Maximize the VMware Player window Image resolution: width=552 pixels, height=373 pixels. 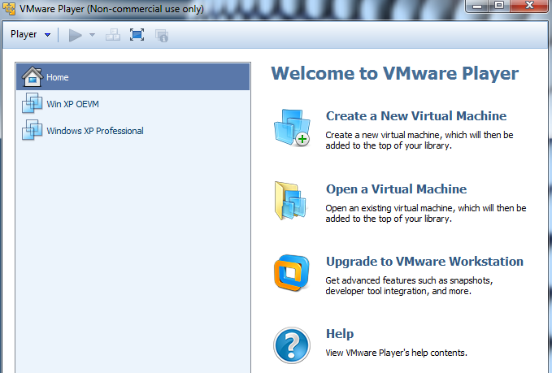point(499,6)
